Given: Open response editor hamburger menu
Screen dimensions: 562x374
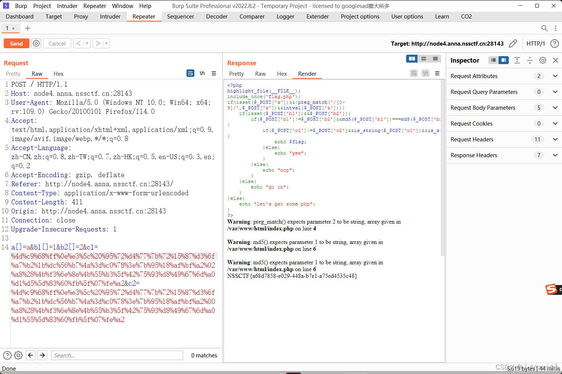Looking at the screenshot, I should [437, 74].
